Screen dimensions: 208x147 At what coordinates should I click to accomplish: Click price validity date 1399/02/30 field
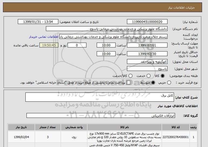147,54
